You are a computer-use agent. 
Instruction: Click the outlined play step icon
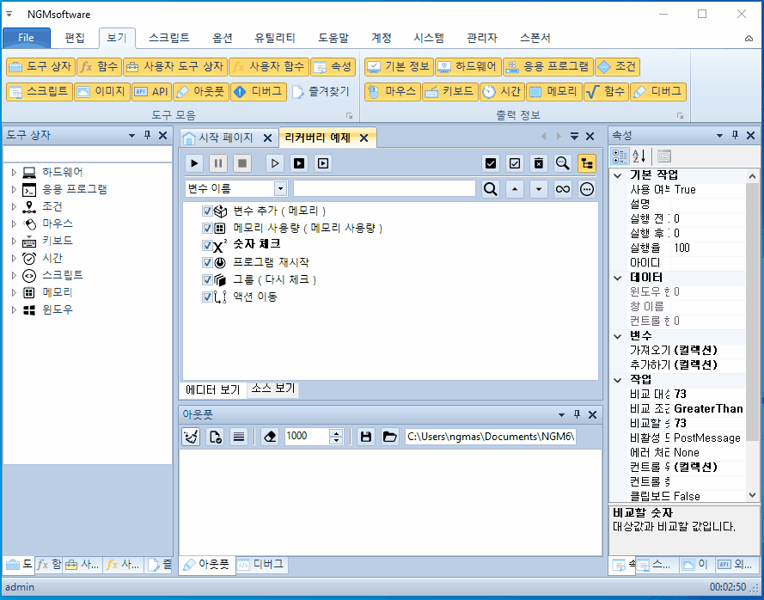click(275, 163)
